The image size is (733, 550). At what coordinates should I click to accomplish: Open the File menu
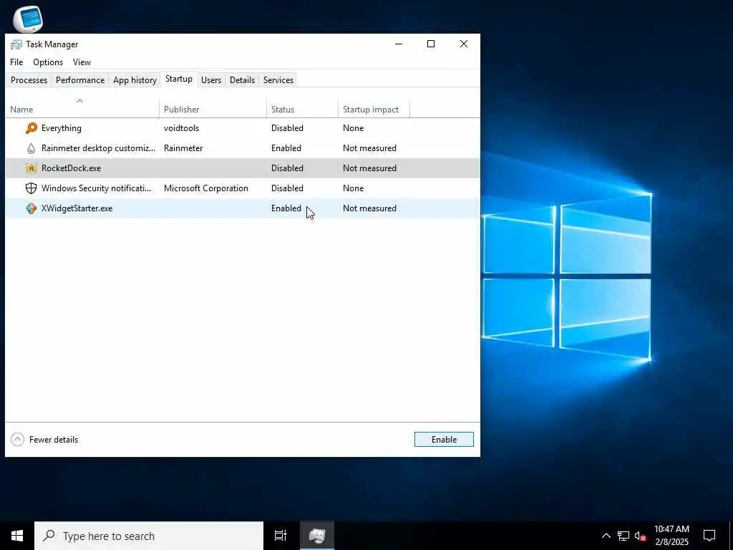pos(16,62)
